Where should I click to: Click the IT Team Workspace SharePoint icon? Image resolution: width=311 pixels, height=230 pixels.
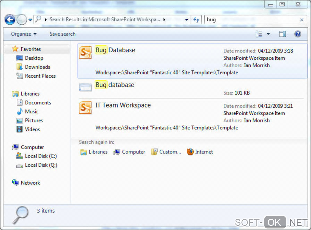point(85,108)
